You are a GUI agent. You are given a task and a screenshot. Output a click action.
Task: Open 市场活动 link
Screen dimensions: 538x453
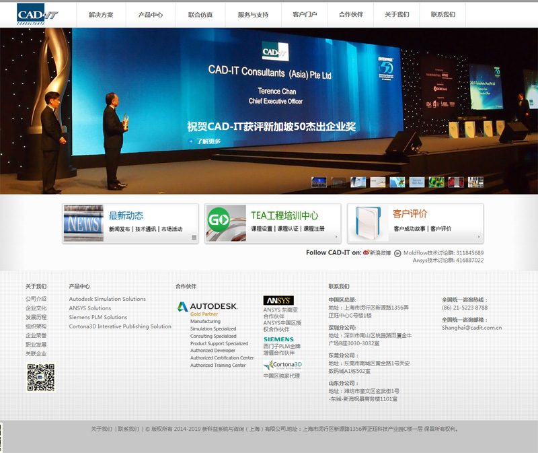171,229
